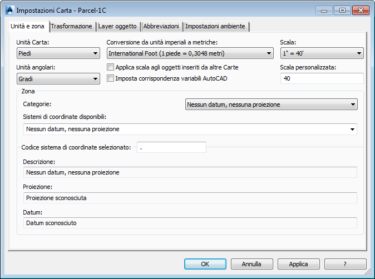Click the maximize window button
This screenshot has width=375, height=279.
point(342,11)
